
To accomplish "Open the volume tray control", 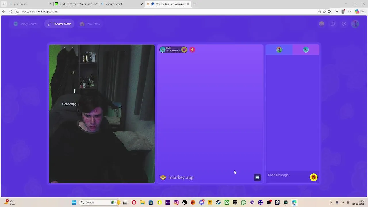I will coord(348,202).
